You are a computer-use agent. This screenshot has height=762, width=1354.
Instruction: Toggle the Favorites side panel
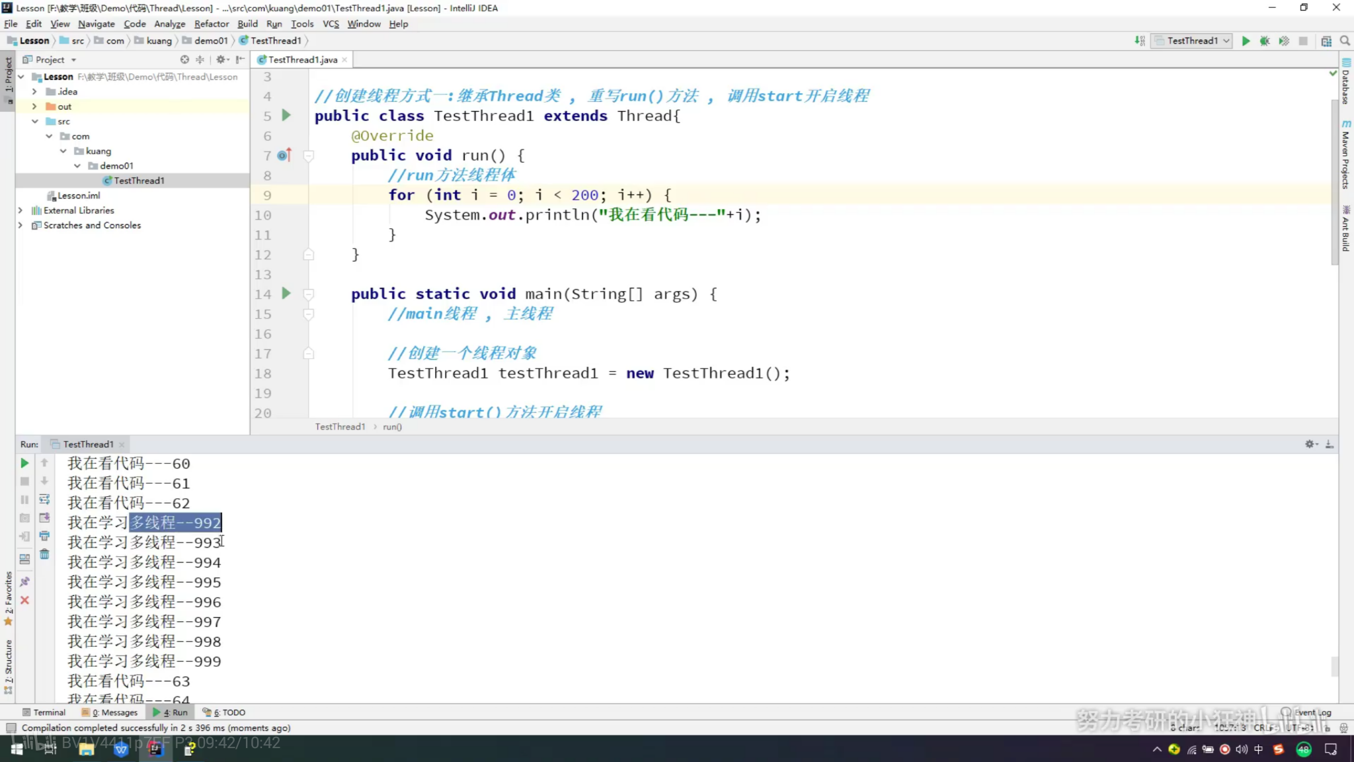tap(8, 599)
